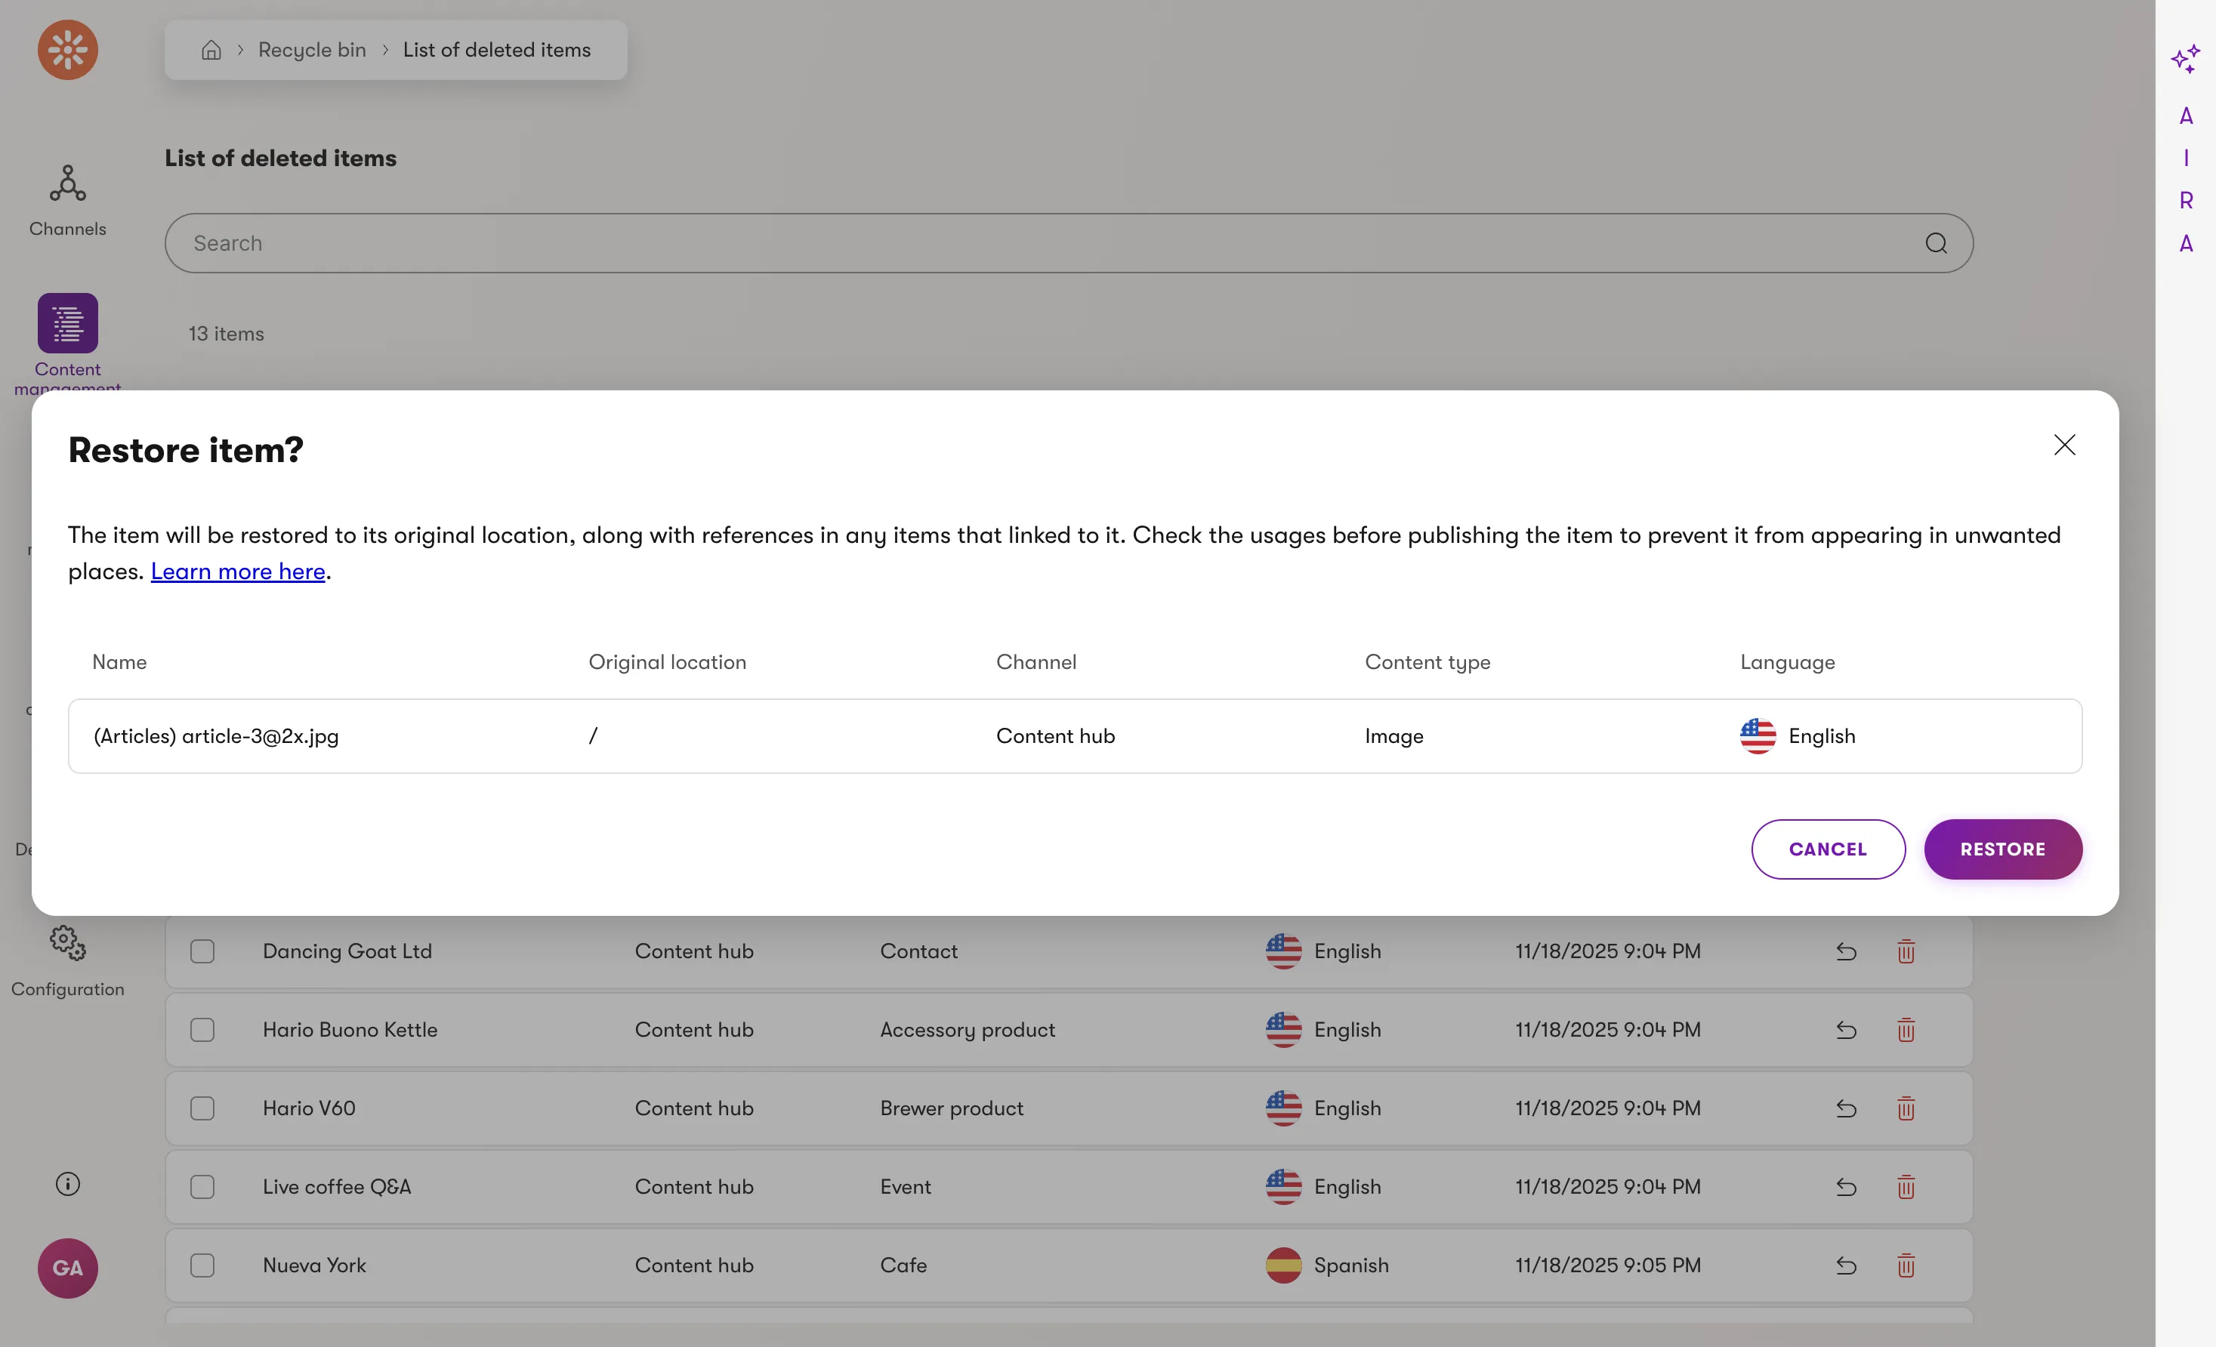
Task: Click the info icon in sidebar
Action: click(67, 1183)
